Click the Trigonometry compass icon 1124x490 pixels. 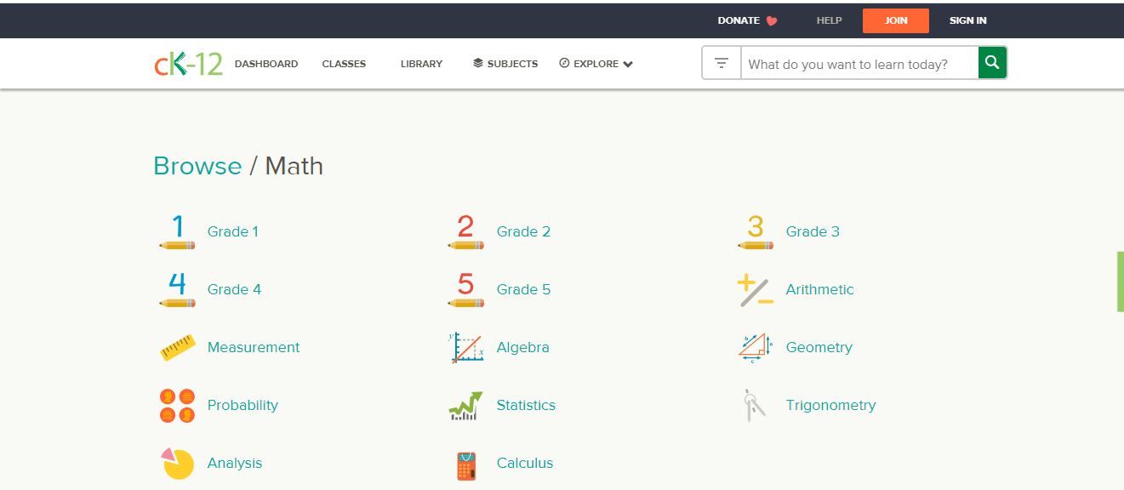point(755,406)
